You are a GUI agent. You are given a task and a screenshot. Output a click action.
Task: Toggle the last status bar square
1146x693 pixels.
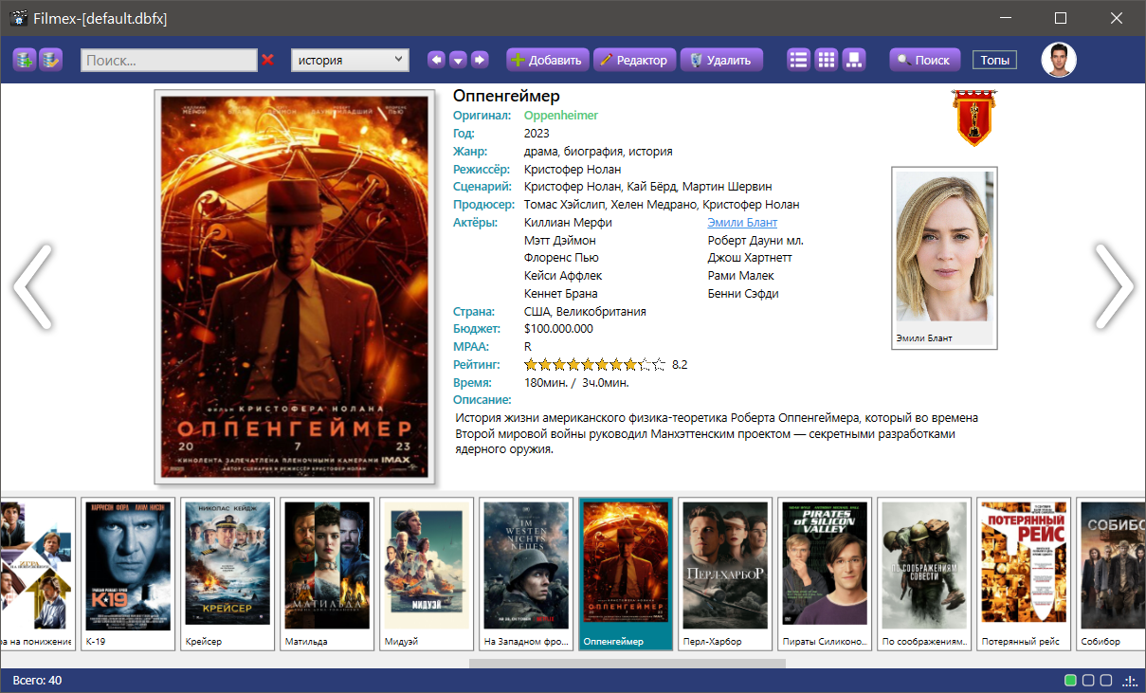pos(1107,680)
